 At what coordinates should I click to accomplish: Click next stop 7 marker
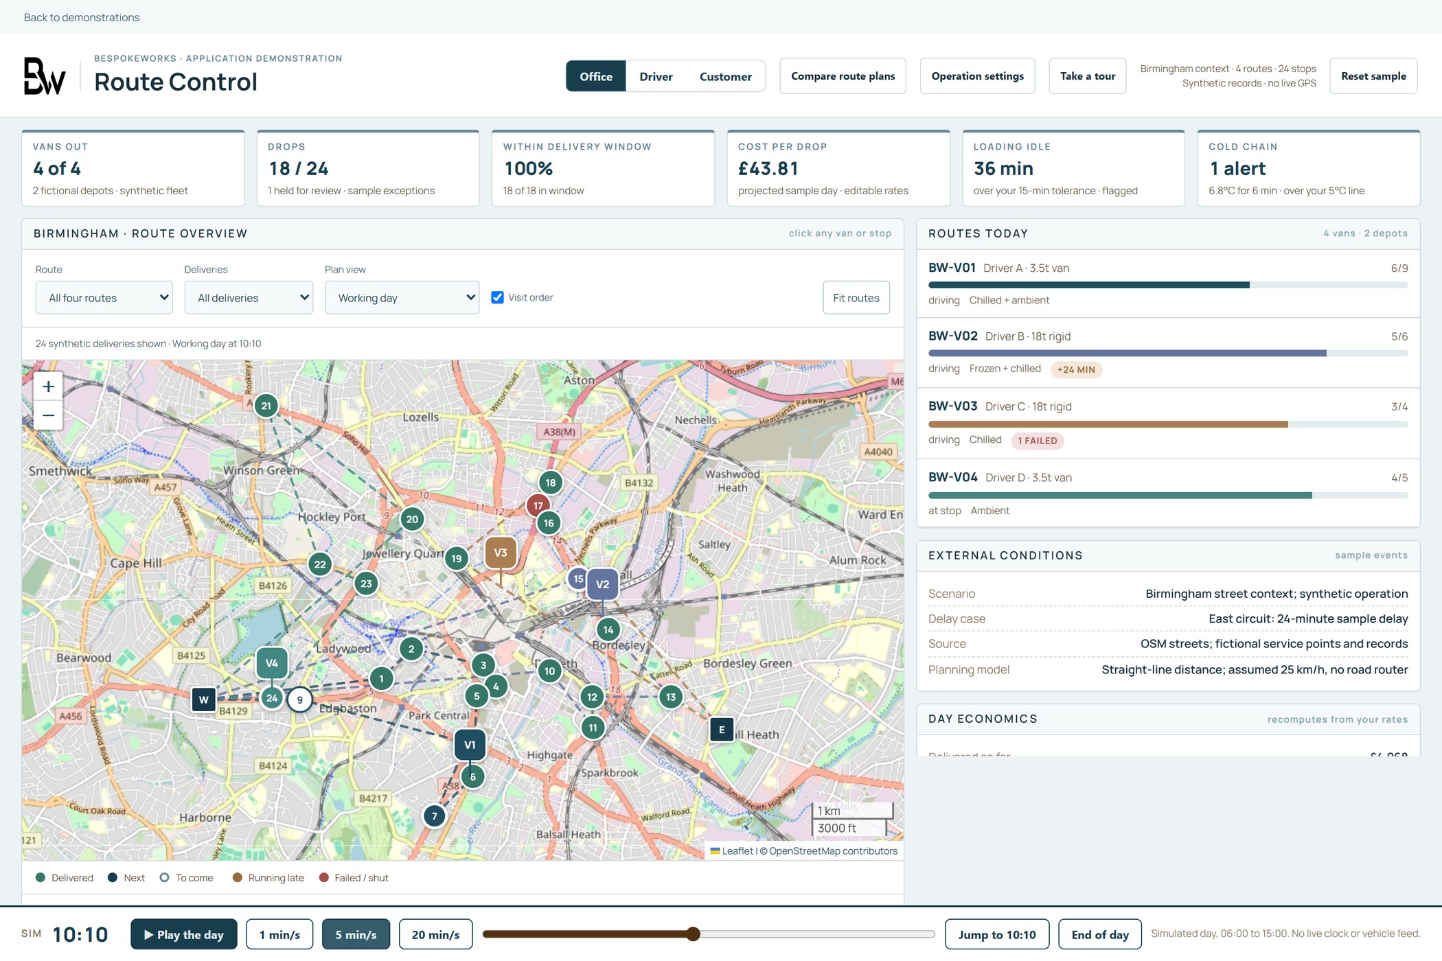point(434,816)
